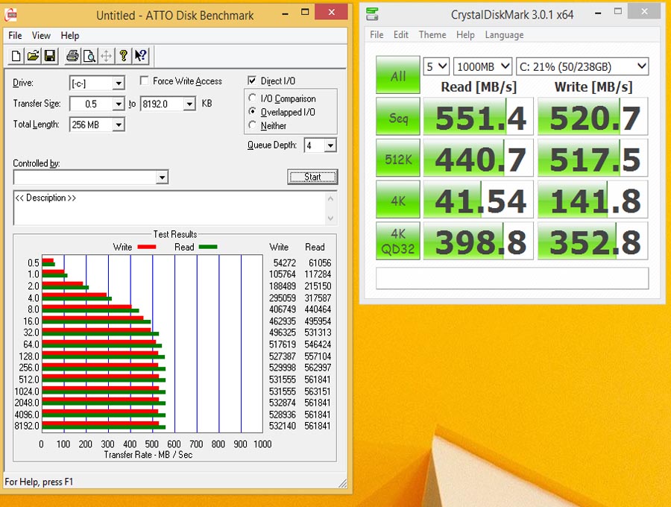This screenshot has width=671, height=507.
Task: Select the Overlapped I/O radio button
Action: pos(253,111)
